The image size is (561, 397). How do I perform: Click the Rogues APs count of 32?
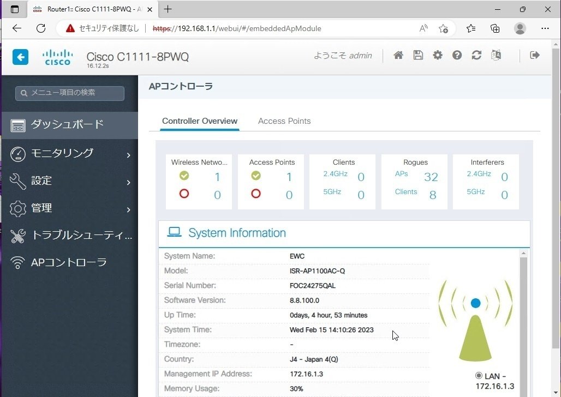(431, 177)
